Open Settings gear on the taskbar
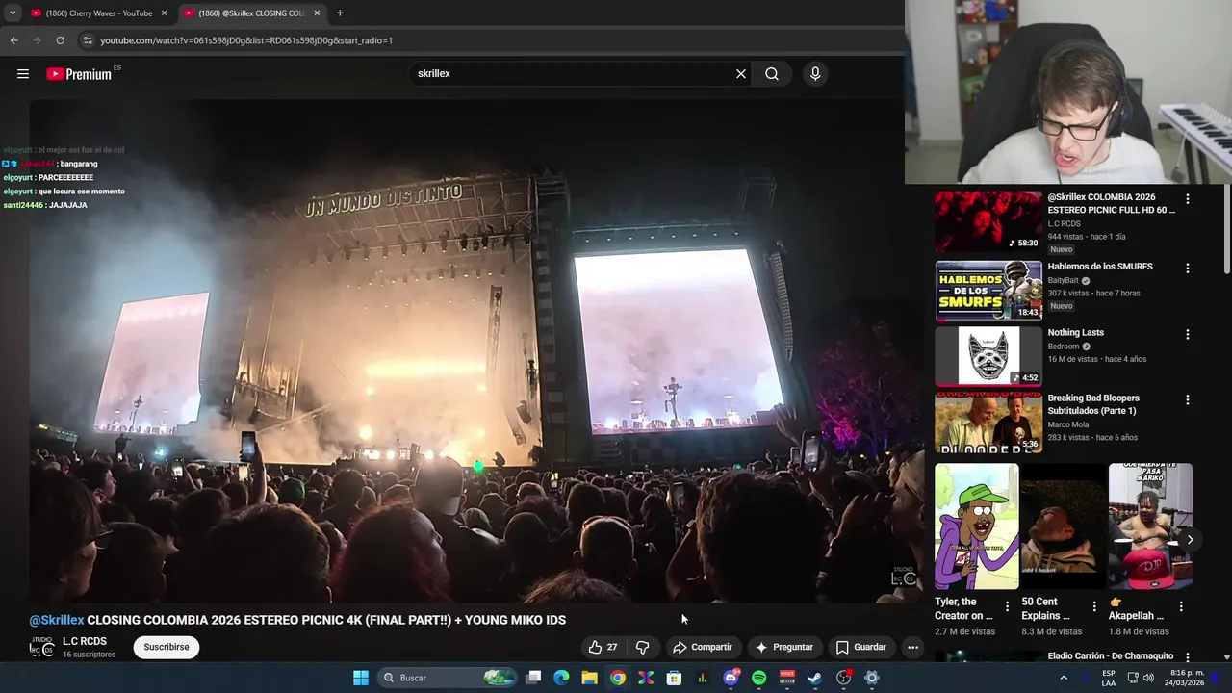Screen dimensions: 1232x693 [871, 678]
